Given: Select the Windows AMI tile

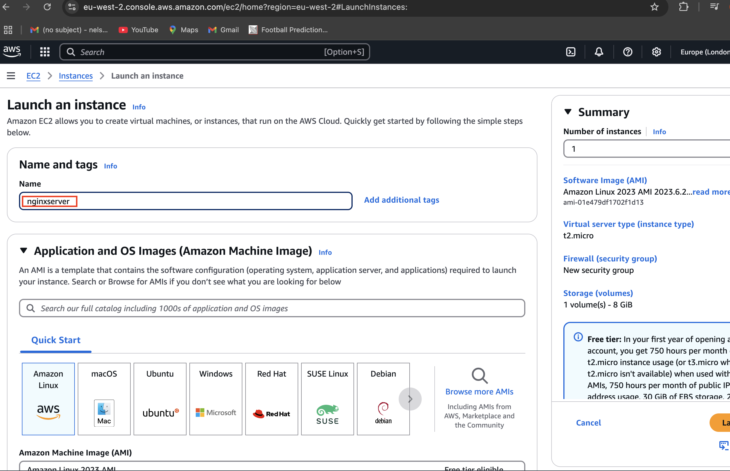Looking at the screenshot, I should click(216, 399).
